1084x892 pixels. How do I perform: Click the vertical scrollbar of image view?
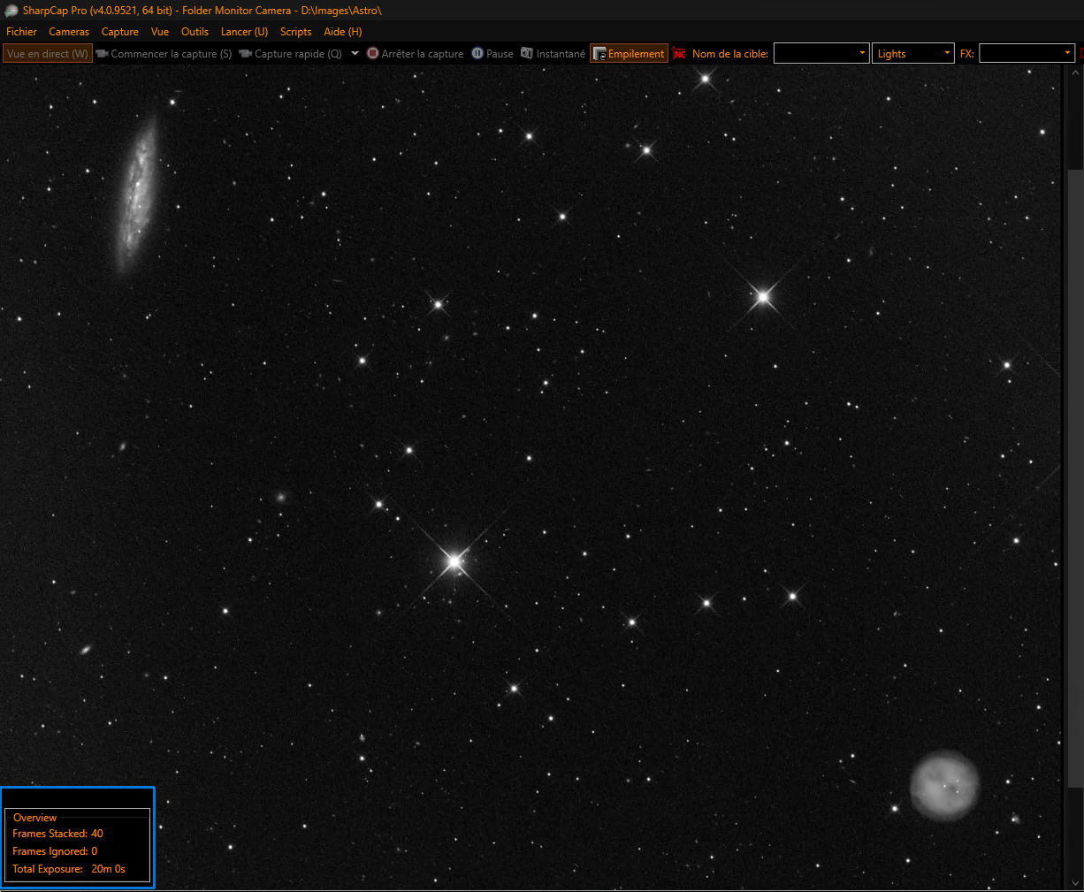1074,477
